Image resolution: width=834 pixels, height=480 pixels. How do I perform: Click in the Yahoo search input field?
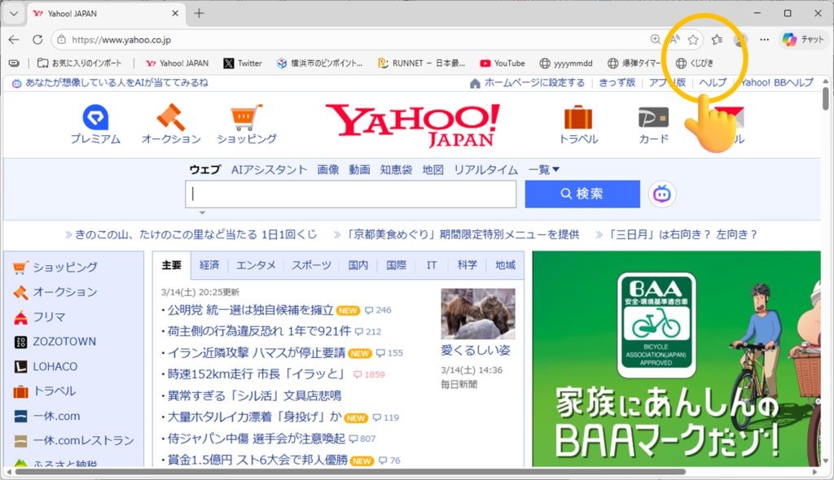coord(351,194)
